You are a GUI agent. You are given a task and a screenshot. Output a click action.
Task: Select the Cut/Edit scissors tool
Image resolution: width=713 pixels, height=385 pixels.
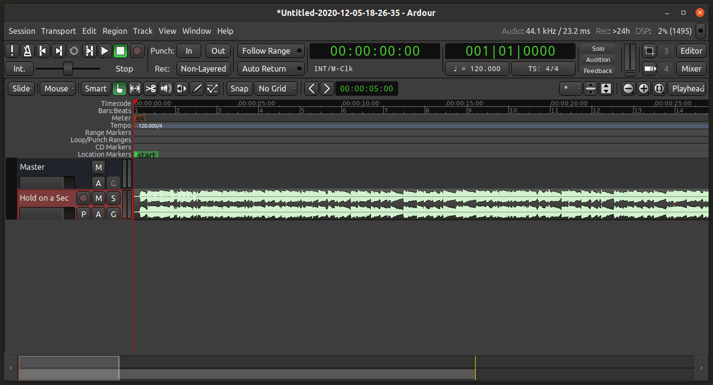(150, 89)
